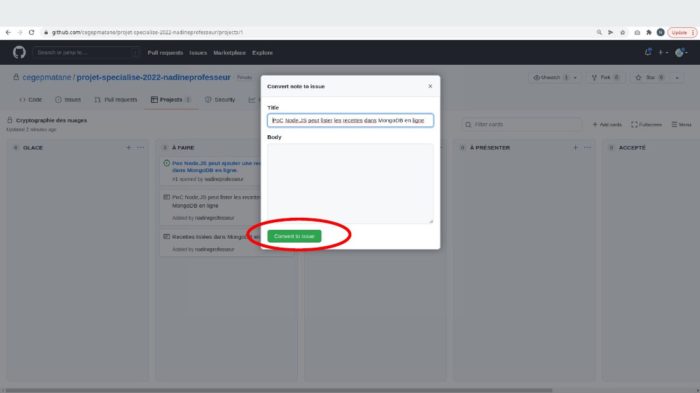Open the user avatar menu

coord(682,53)
